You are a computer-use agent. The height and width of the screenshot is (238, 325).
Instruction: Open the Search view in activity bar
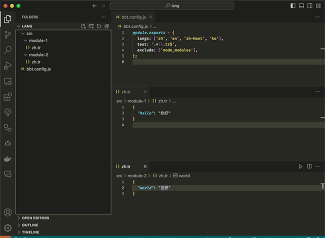(x=7, y=50)
